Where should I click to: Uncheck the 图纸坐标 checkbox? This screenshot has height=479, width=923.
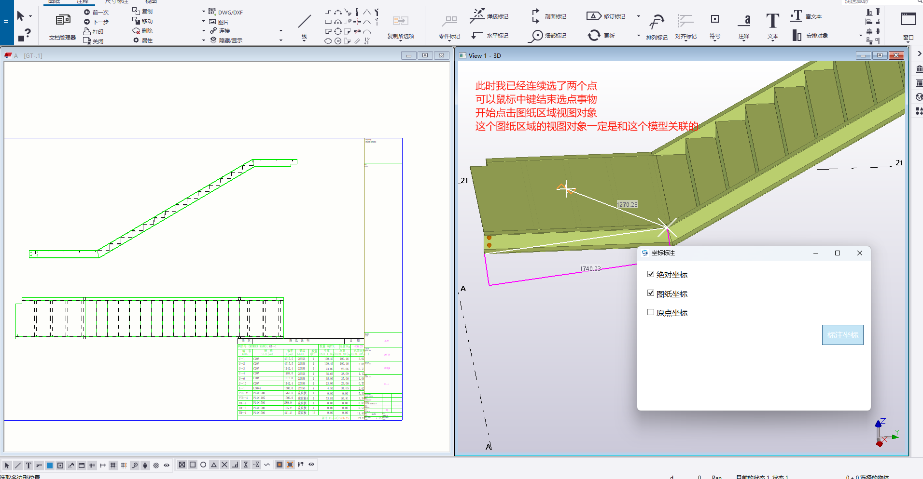(x=651, y=293)
